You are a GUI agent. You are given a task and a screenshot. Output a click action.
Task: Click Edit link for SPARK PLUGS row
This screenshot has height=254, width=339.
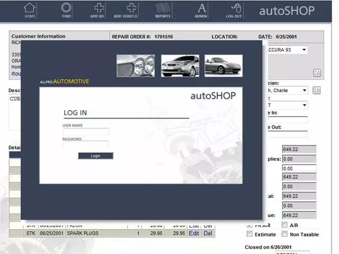(x=194, y=233)
